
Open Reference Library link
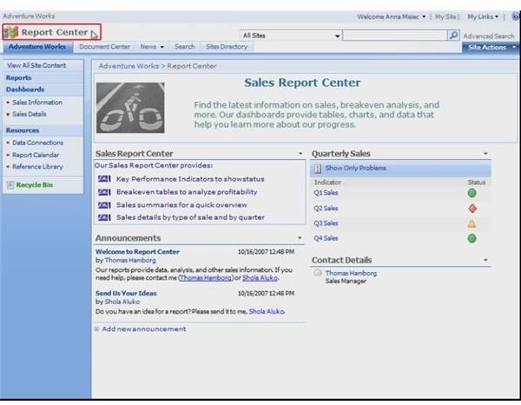click(x=37, y=167)
